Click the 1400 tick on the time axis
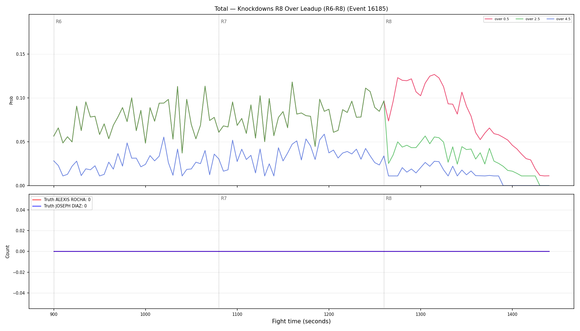This screenshot has width=580, height=331. 512,314
